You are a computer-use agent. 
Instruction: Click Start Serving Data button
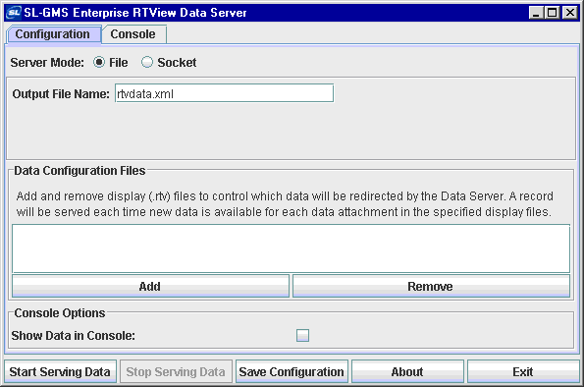tap(60, 371)
